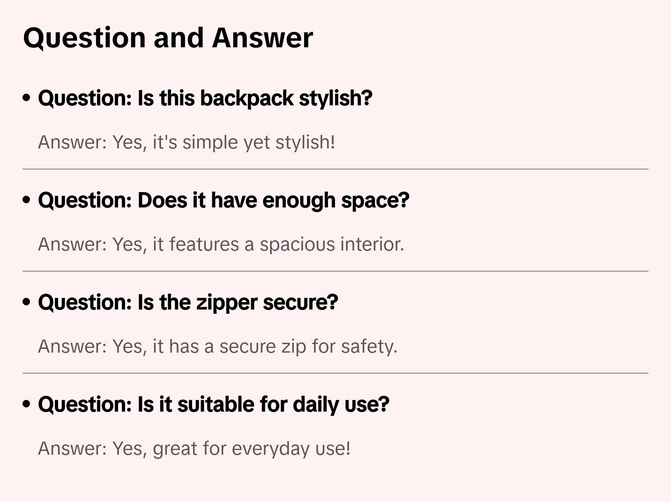Select answer about secure zip for safety

[217, 347]
